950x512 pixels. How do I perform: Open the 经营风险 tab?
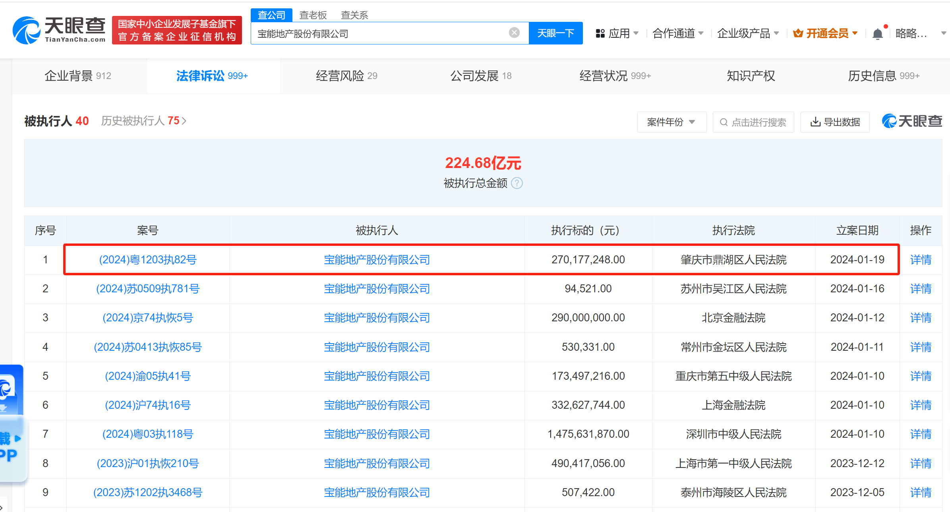(346, 76)
